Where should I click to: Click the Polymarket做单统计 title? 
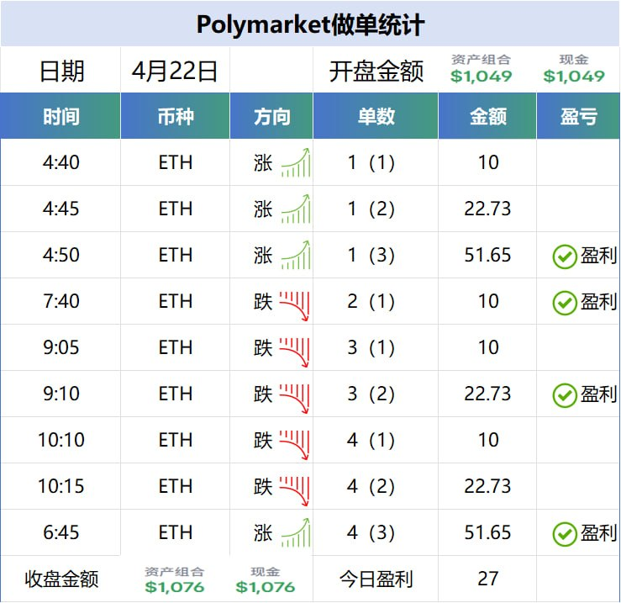[311, 24]
